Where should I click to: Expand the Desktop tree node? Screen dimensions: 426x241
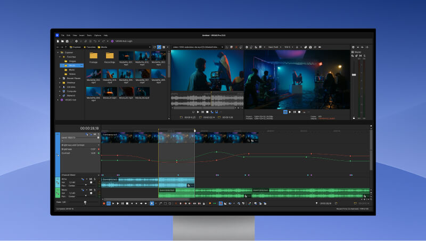(x=60, y=83)
